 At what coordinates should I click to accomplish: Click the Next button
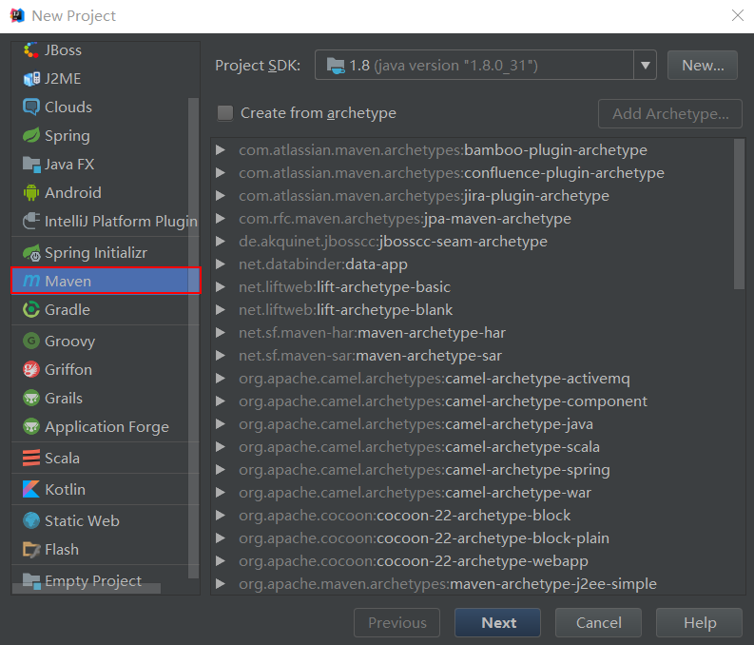click(497, 623)
